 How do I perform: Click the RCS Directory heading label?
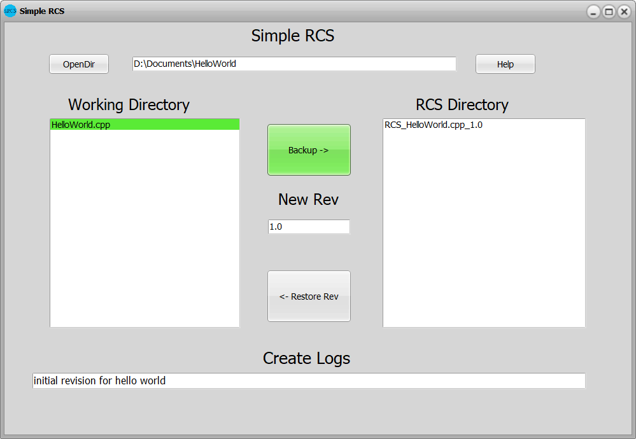click(x=462, y=104)
